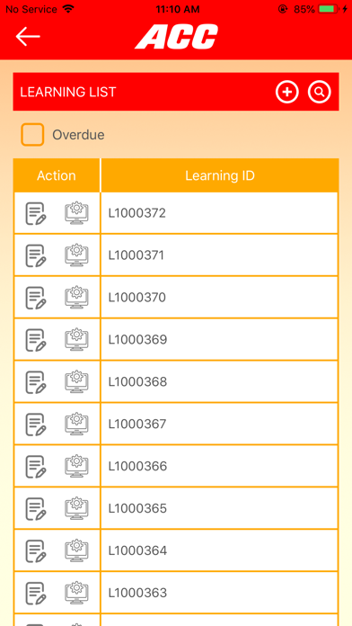
Task: Open monitor-gear action for L1000368
Action: (76, 382)
